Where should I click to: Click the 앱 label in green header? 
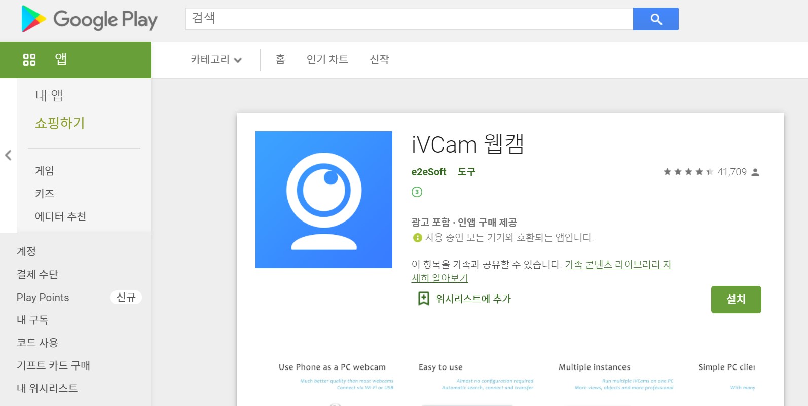tap(61, 59)
